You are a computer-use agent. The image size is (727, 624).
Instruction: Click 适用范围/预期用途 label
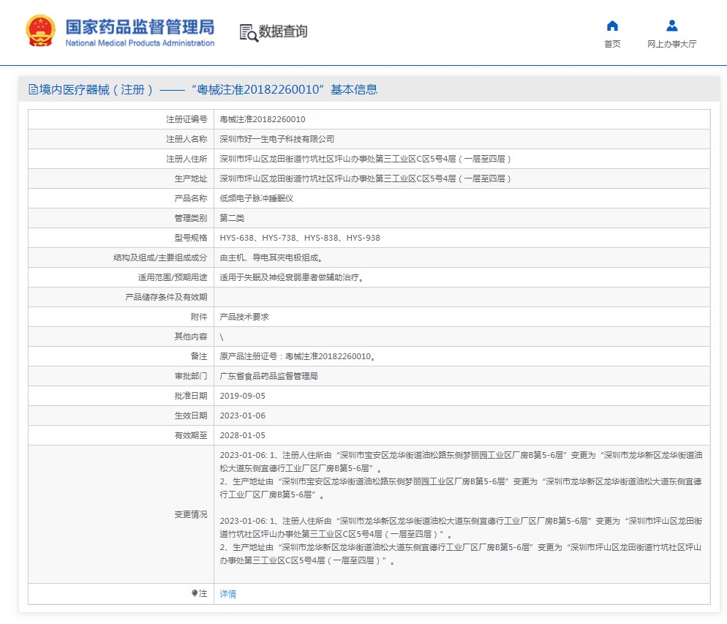tap(173, 278)
